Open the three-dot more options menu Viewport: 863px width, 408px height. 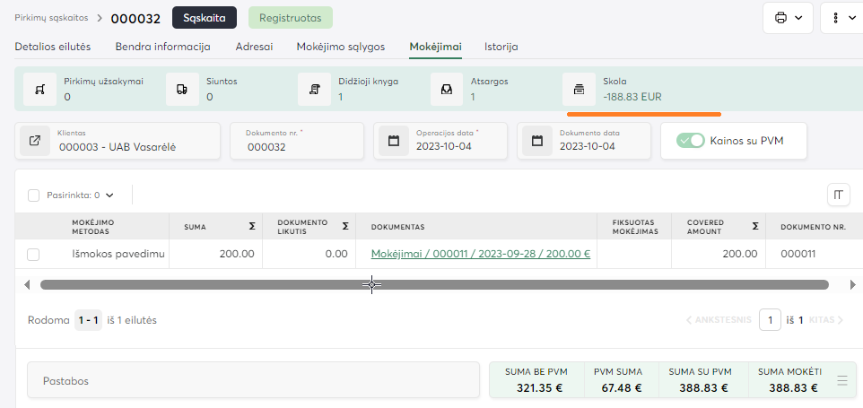[x=841, y=18]
